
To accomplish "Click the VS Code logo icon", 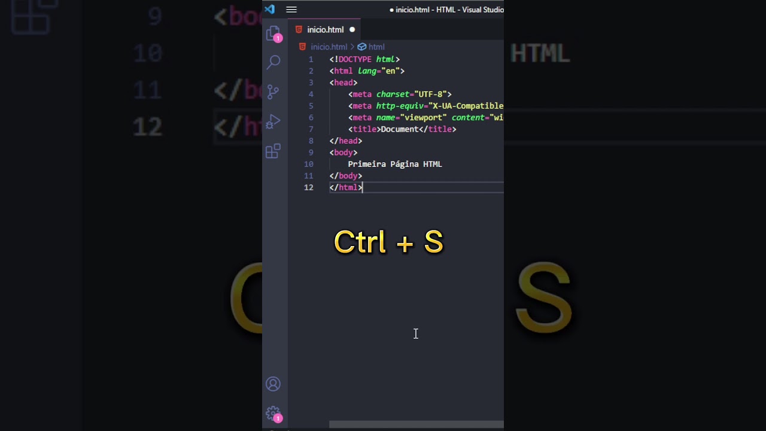I will pos(269,9).
